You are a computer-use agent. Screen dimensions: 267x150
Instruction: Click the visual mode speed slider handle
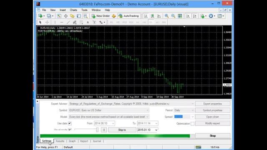click(x=97, y=130)
